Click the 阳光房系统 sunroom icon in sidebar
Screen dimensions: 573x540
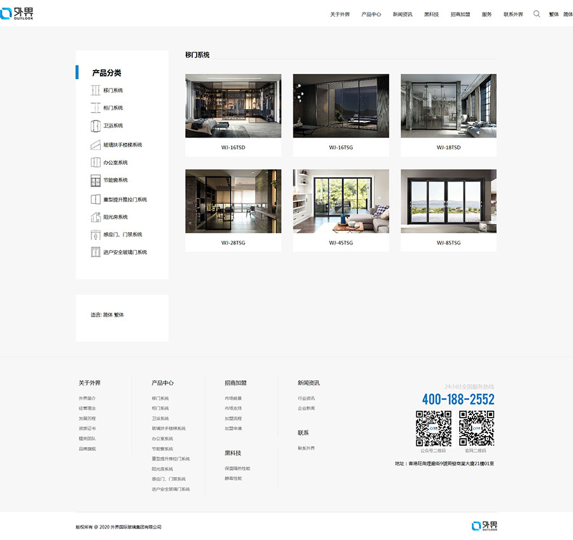pos(95,217)
